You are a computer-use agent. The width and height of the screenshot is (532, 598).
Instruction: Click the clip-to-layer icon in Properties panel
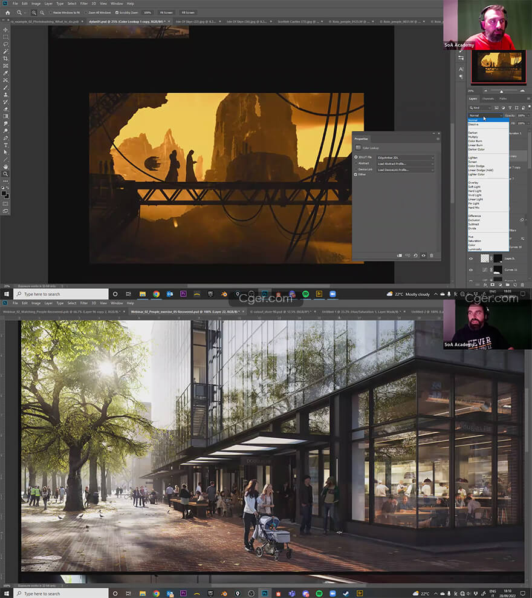click(x=400, y=255)
